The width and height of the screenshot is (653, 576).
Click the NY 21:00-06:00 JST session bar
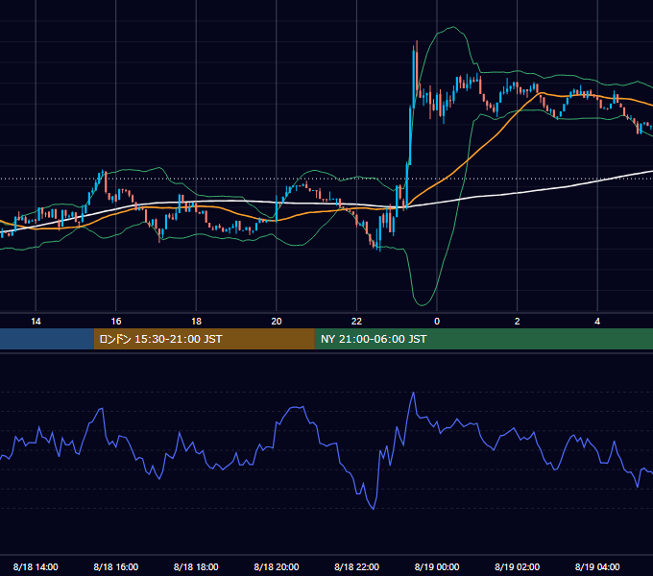(x=483, y=339)
